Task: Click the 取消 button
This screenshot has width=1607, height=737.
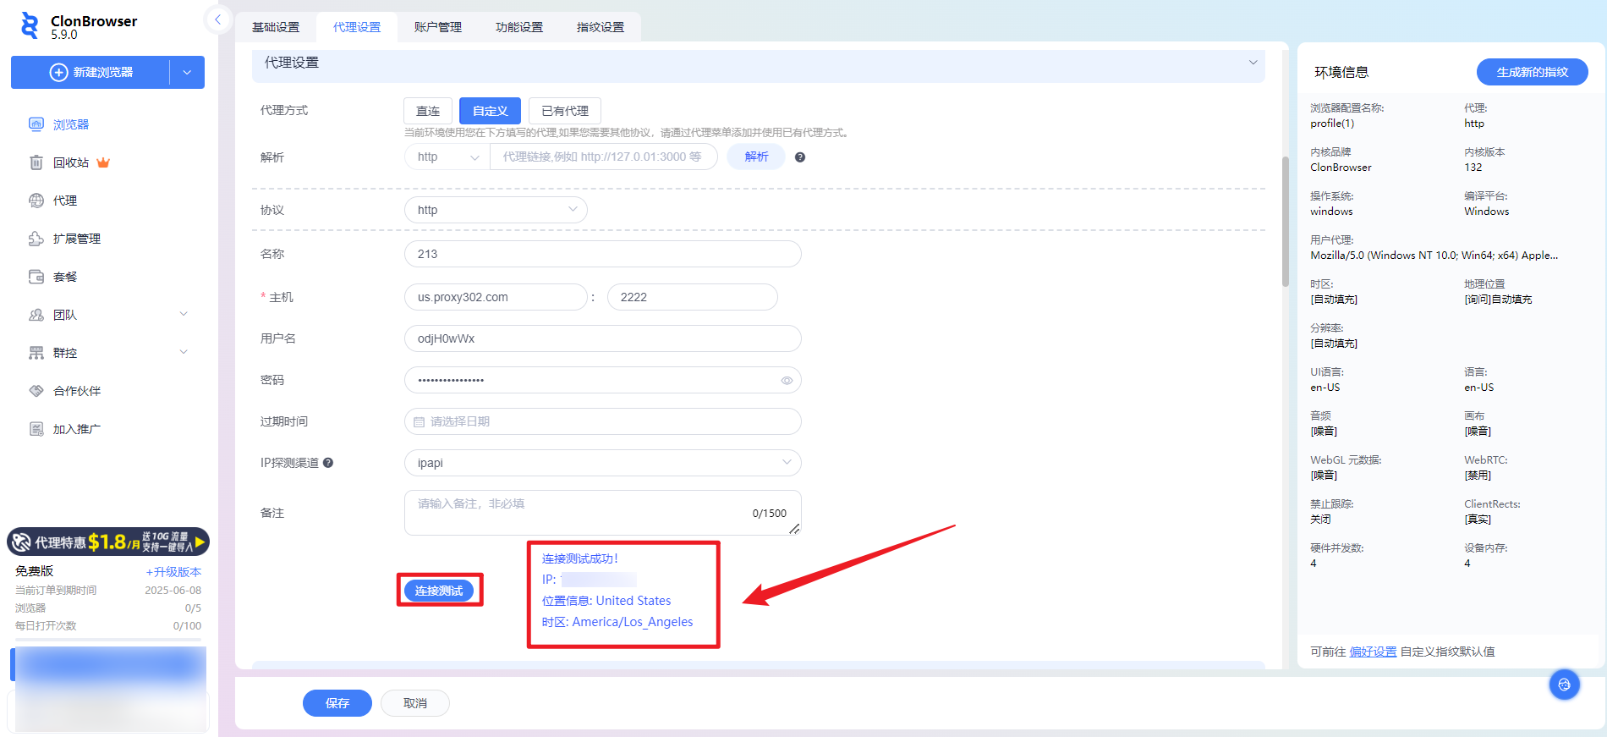Action: point(415,703)
